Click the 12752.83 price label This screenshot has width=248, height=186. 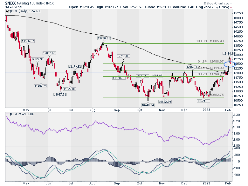(123, 56)
